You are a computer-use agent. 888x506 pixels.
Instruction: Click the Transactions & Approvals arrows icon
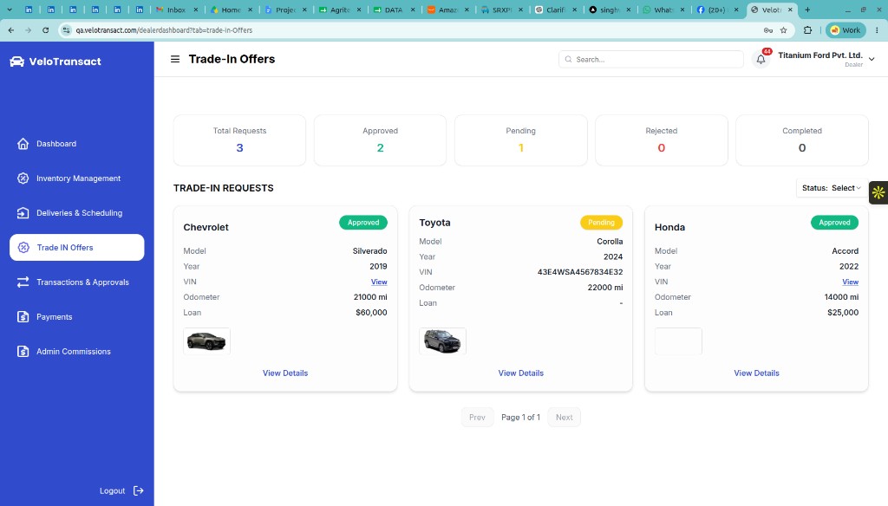point(23,282)
